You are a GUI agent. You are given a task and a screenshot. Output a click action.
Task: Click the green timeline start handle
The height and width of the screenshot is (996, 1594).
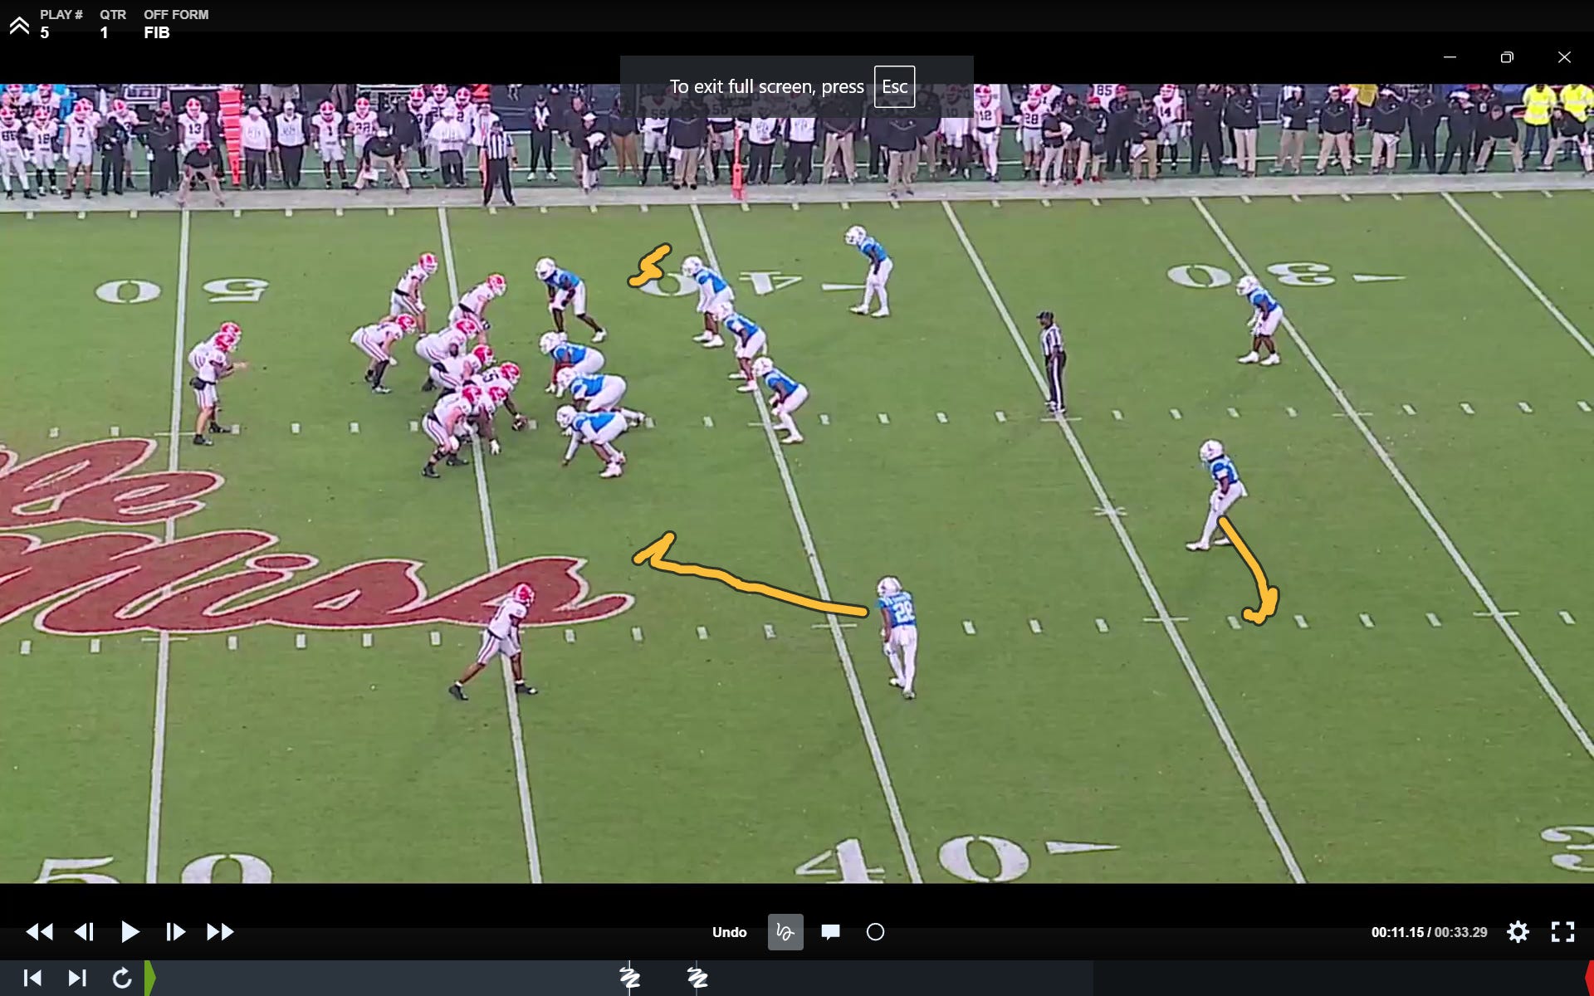(x=150, y=979)
